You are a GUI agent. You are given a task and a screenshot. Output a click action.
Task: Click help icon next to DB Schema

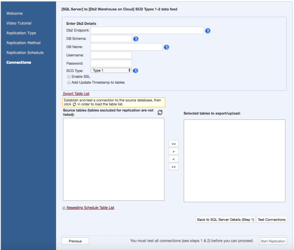coord(136,39)
